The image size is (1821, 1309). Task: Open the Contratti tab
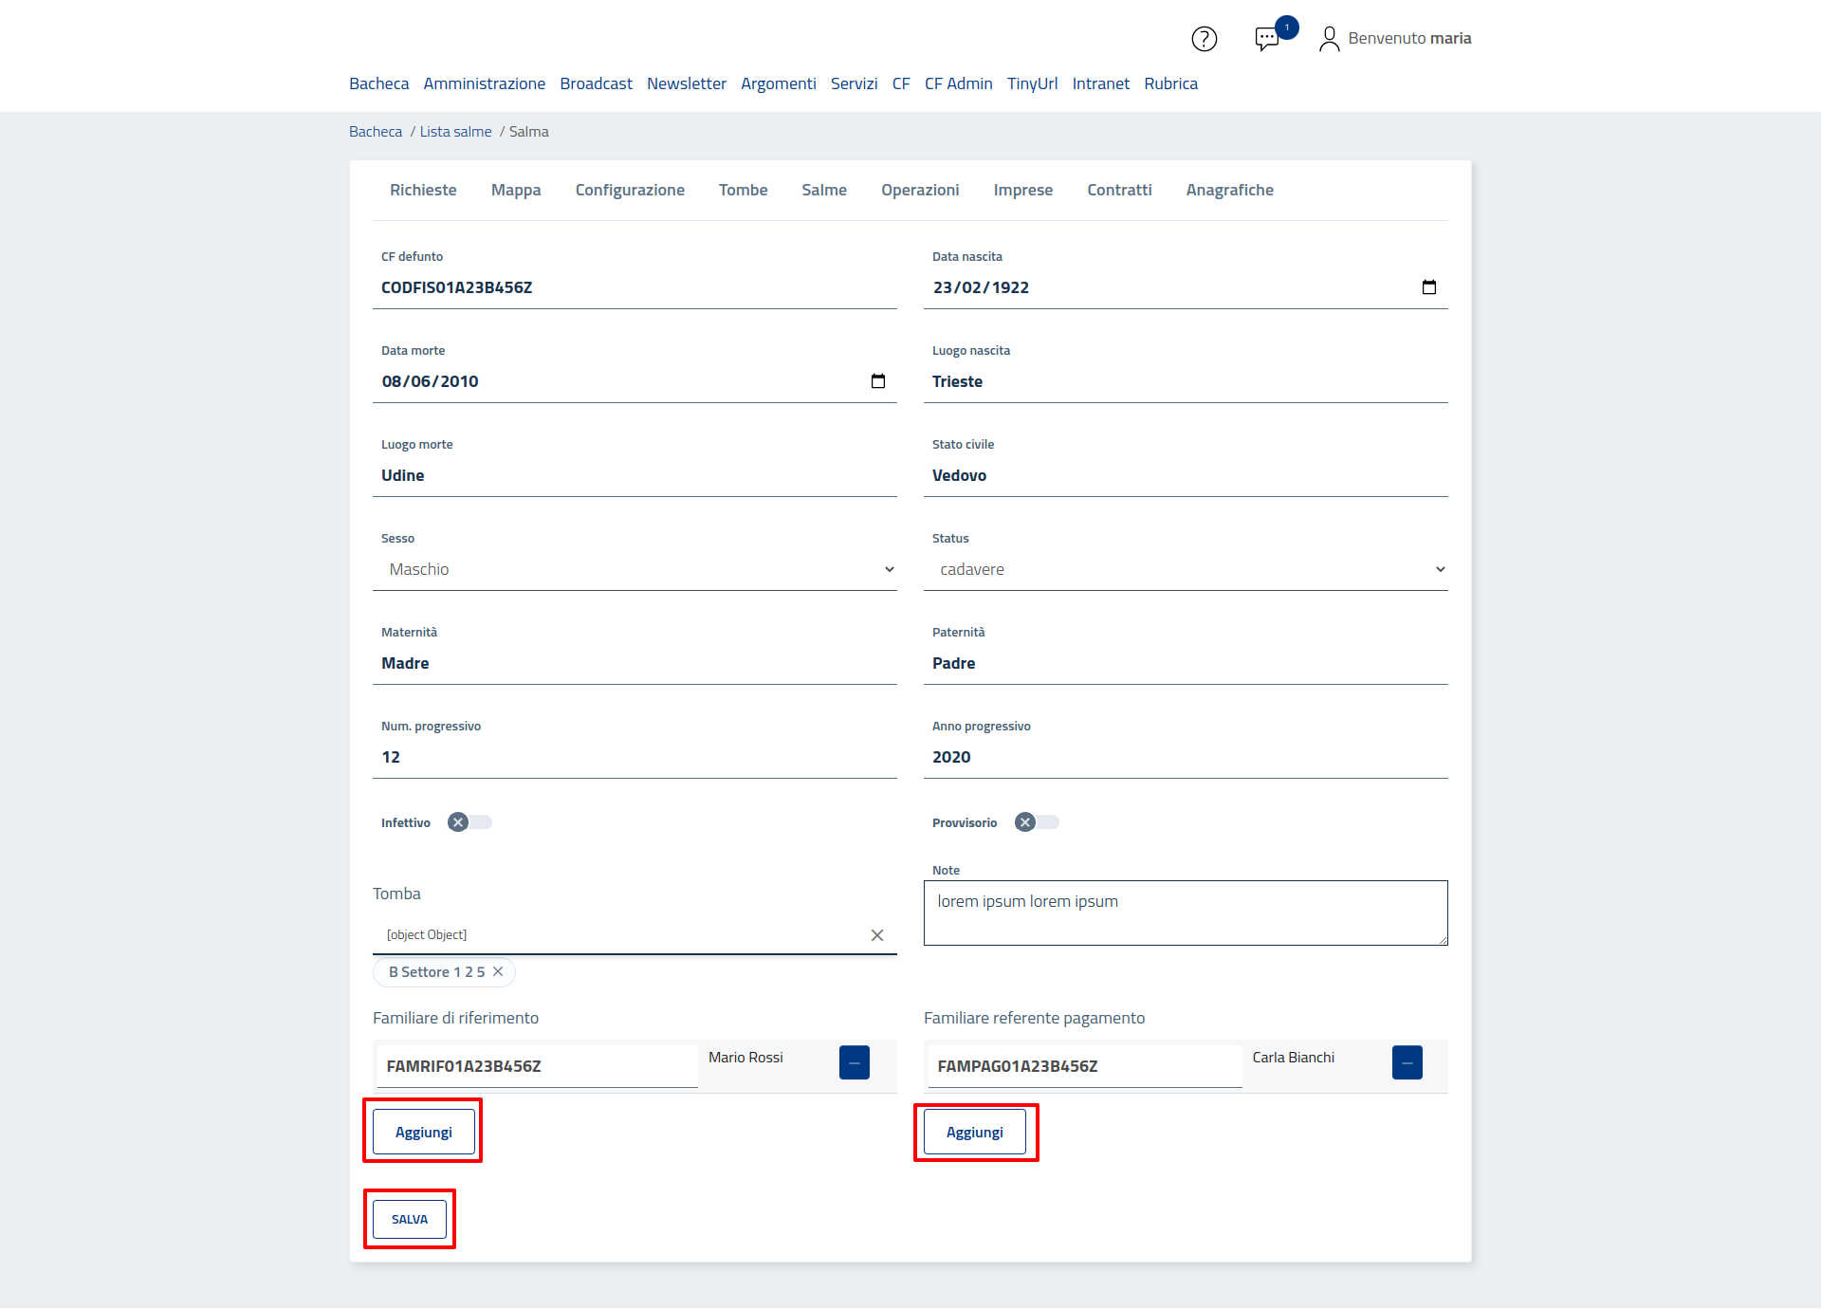tap(1119, 190)
